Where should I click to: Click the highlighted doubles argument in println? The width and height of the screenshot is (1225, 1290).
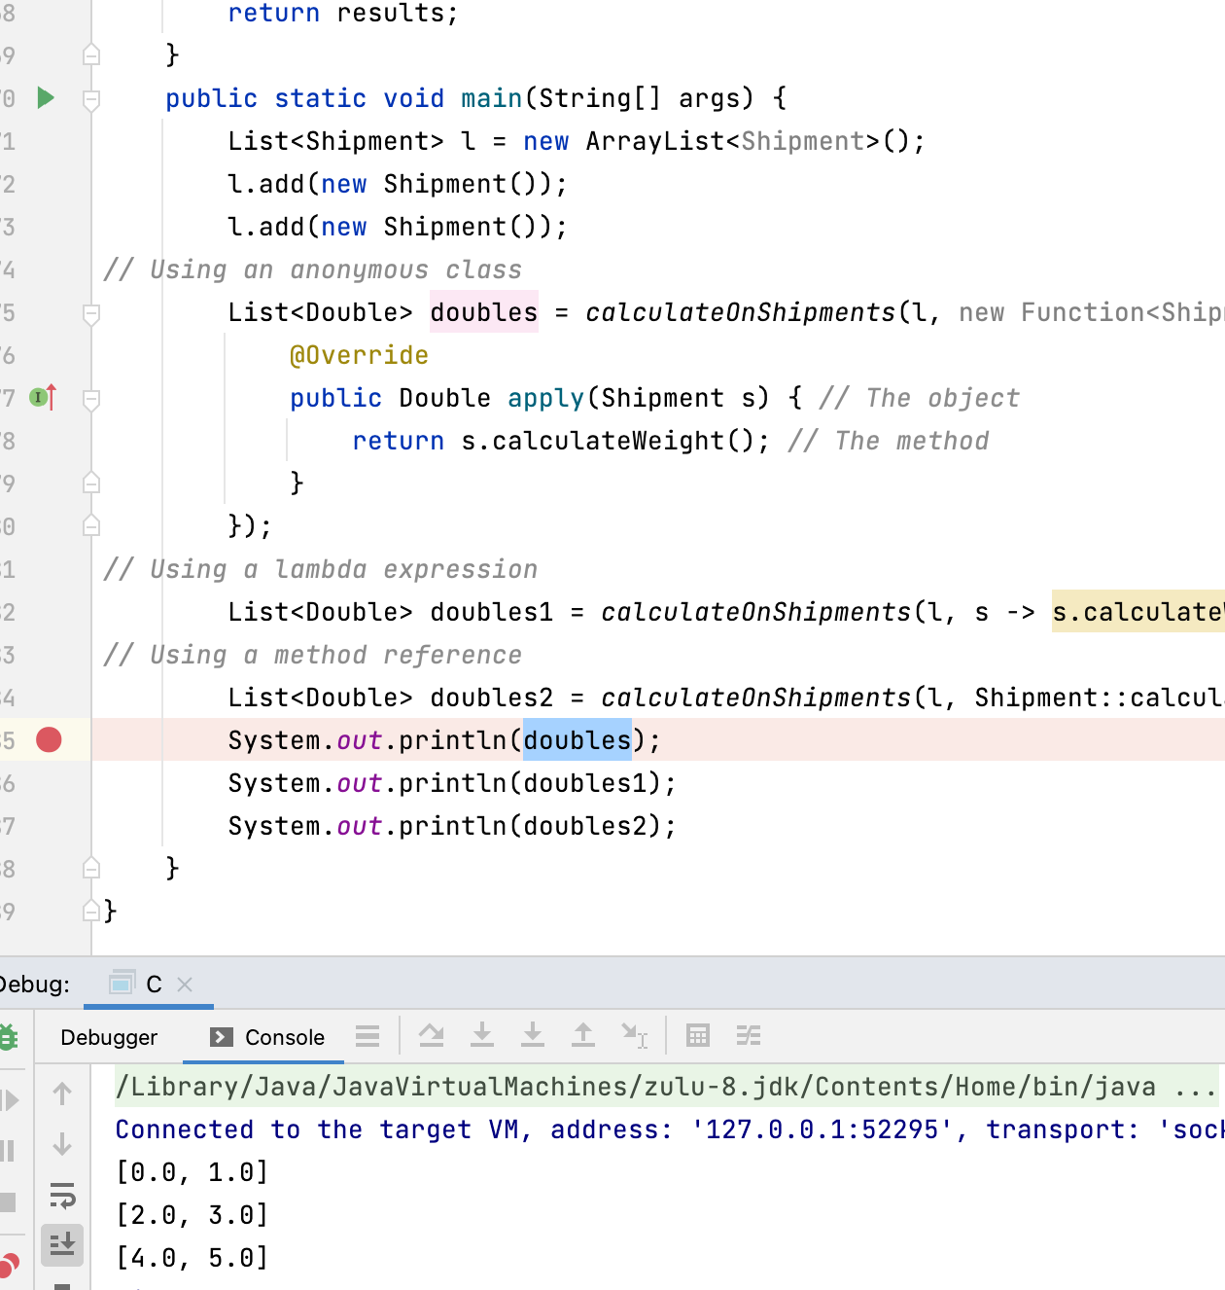point(577,740)
